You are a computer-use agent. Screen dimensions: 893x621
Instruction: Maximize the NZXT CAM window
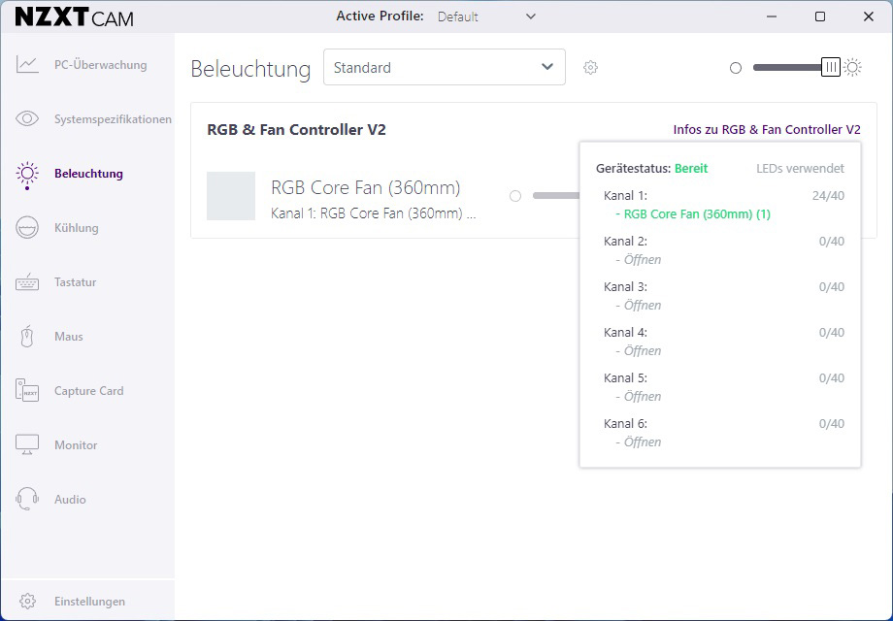pos(820,16)
